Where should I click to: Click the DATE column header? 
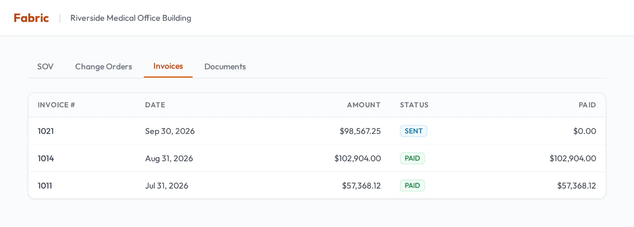[155, 105]
